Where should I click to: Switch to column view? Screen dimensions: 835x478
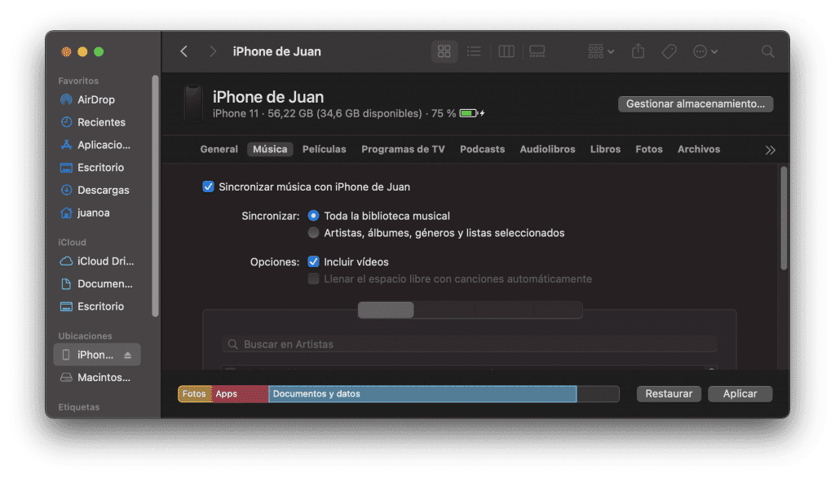506,51
